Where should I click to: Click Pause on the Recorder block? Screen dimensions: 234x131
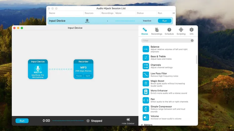click(x=79, y=76)
